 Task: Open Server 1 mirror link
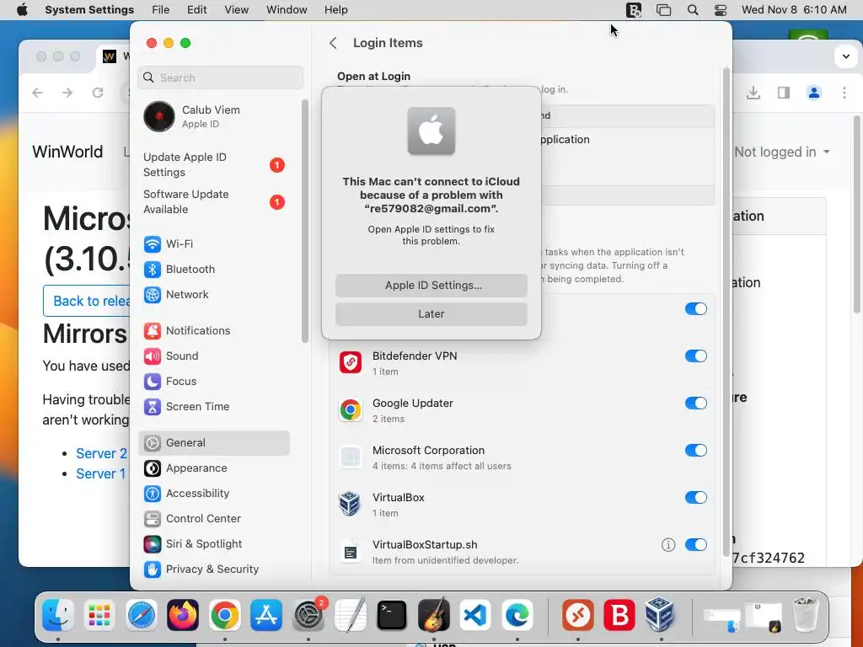101,473
